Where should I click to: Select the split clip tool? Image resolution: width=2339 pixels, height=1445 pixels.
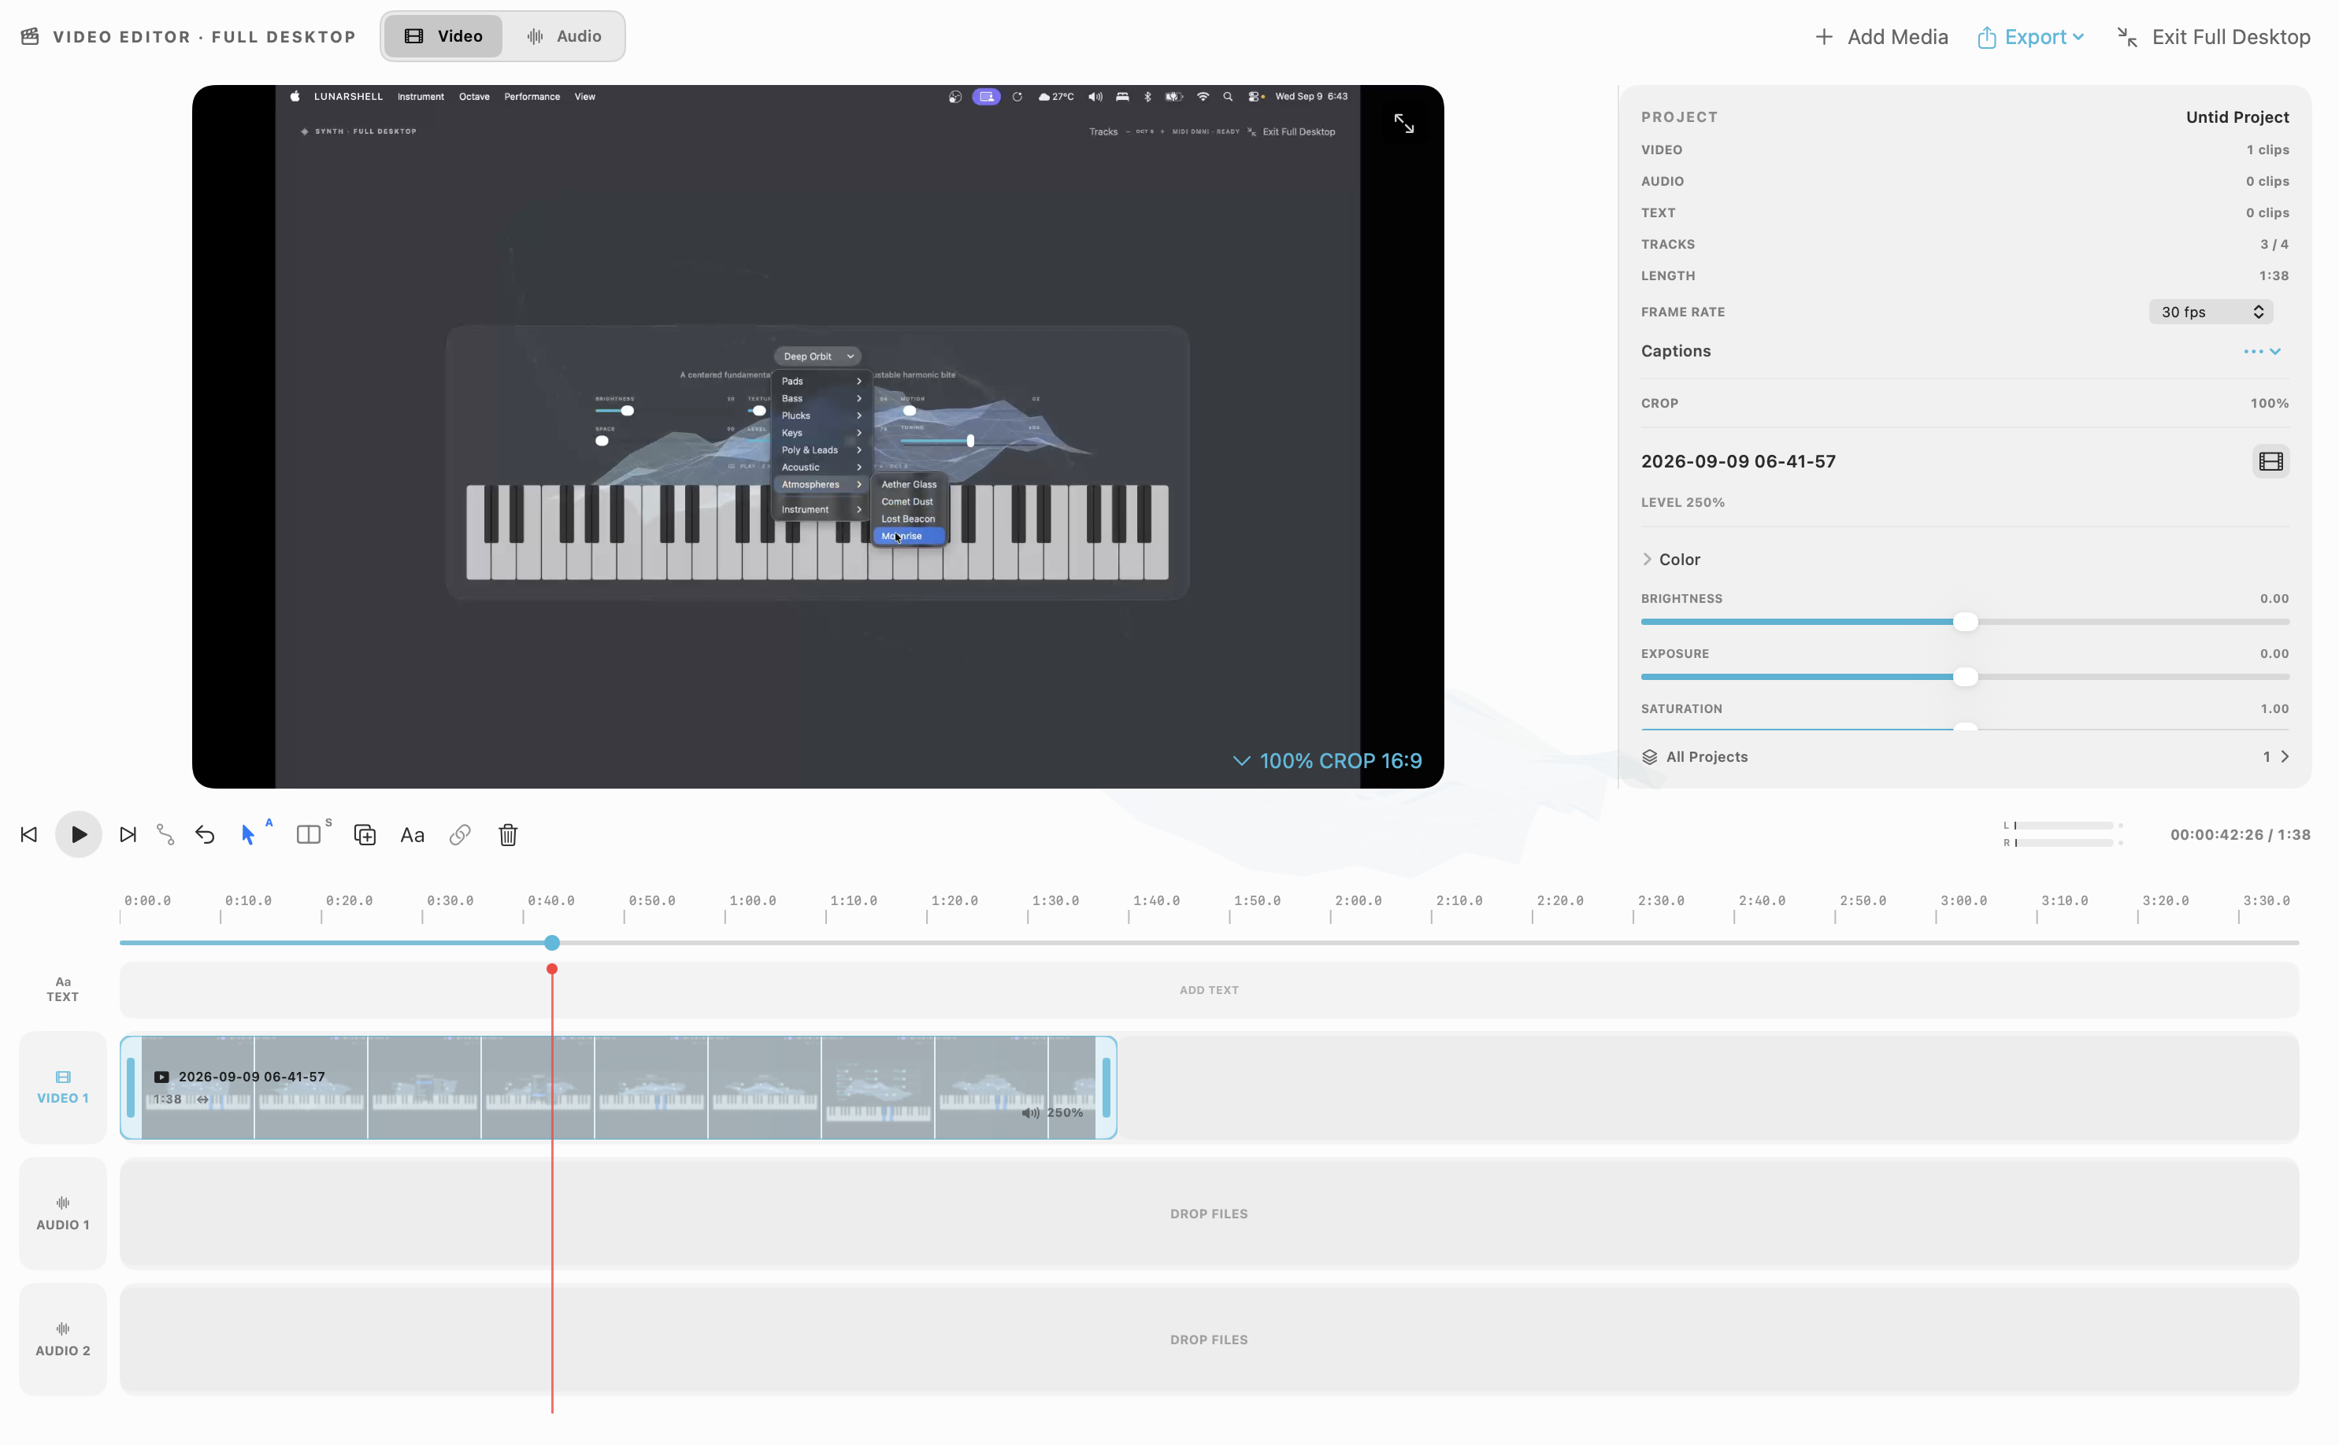[308, 834]
